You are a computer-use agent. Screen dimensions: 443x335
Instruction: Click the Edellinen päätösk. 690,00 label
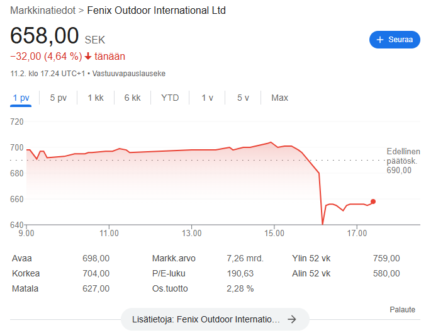[x=403, y=161]
